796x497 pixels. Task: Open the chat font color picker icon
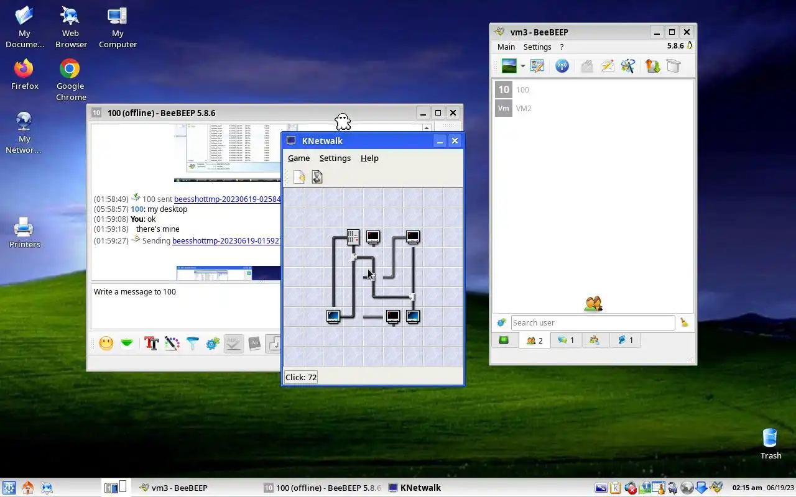[172, 344]
